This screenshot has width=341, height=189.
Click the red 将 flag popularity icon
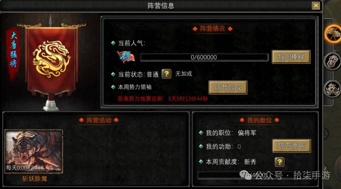point(126,57)
